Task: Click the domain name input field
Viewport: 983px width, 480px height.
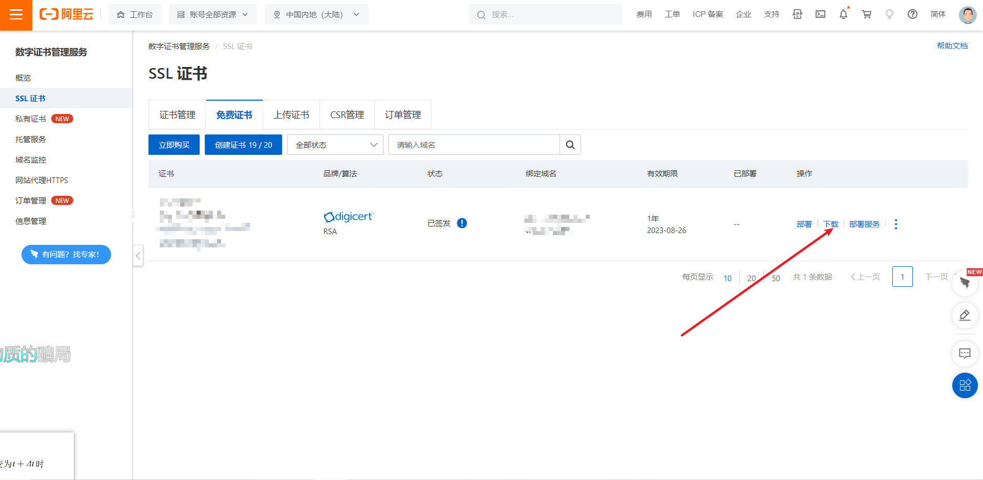Action: tap(474, 145)
